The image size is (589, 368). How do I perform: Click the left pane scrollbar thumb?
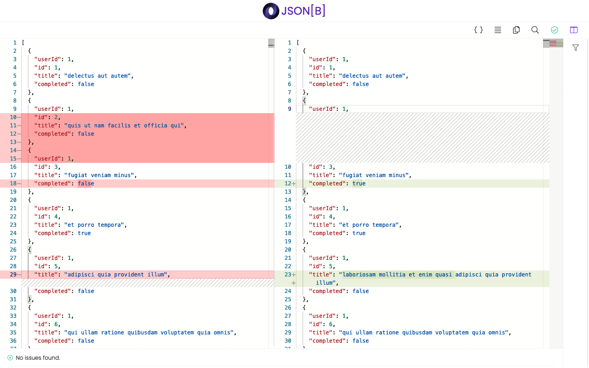[x=271, y=43]
